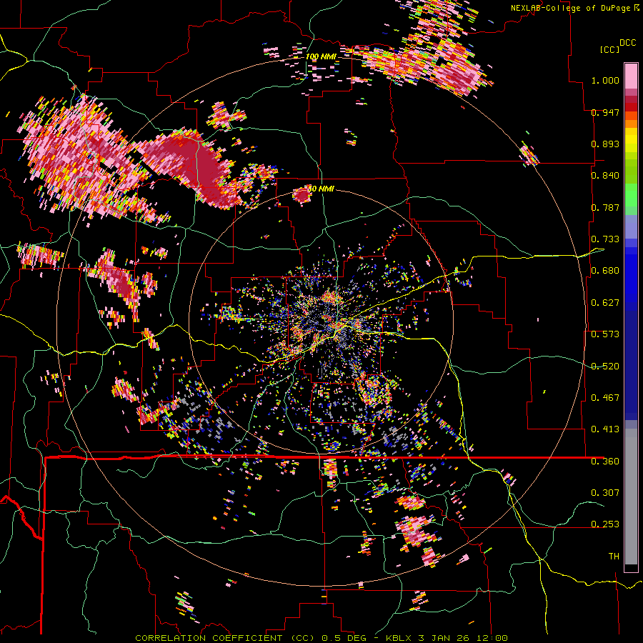The height and width of the screenshot is (643, 643).
Task: Click the 1.000 value on the scale
Action: coord(605,80)
